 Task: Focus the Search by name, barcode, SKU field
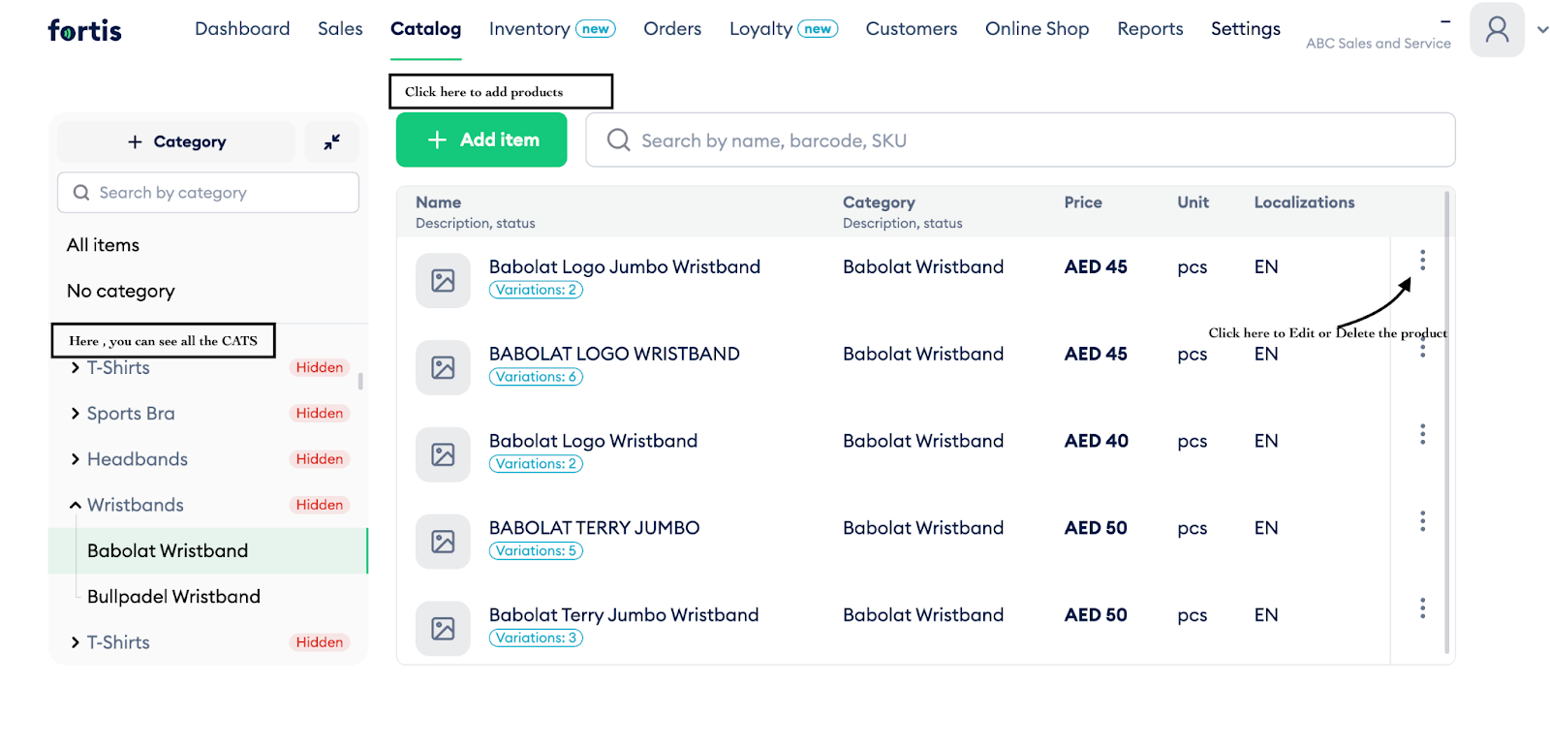point(1020,140)
